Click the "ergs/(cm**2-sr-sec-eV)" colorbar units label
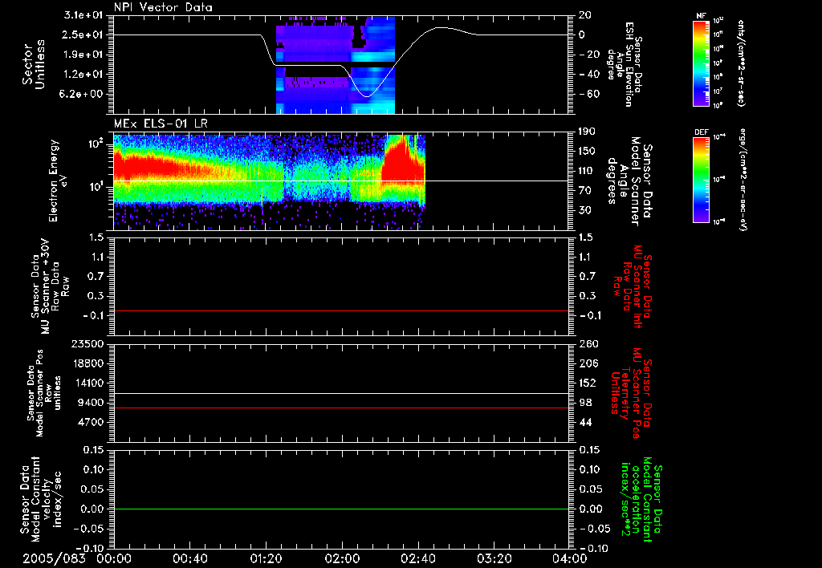 pos(743,179)
